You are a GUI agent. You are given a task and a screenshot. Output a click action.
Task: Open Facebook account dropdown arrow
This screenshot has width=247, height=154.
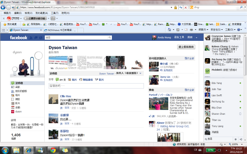(196, 38)
